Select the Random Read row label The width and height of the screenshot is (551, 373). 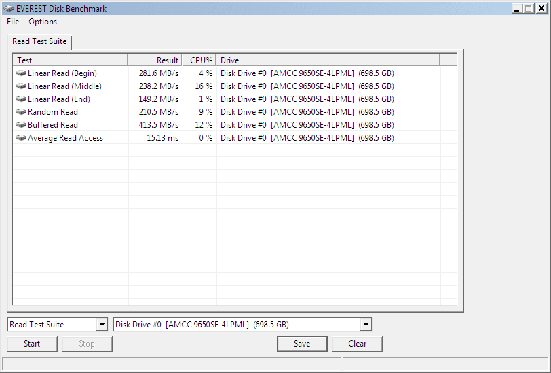pyautogui.click(x=53, y=112)
